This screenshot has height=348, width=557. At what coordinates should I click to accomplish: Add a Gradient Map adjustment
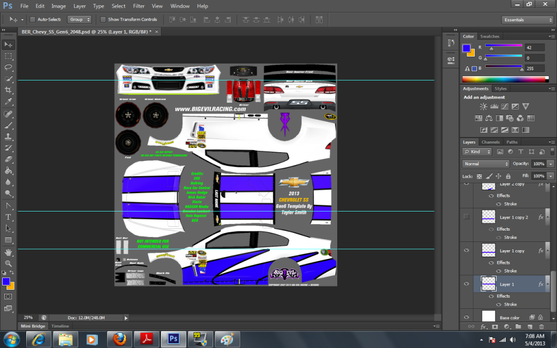point(526,130)
